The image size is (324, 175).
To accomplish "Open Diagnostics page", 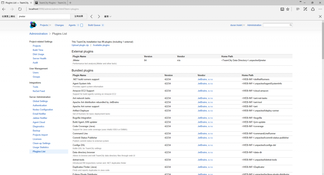I will click(38, 127).
